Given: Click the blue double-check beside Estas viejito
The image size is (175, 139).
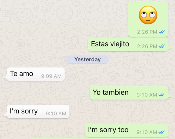Looking at the screenshot, I should 162,46.
